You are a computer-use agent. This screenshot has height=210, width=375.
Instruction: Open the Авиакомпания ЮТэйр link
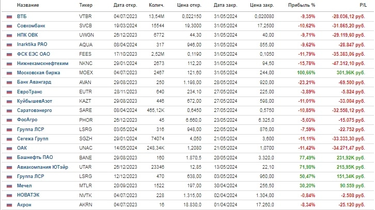pyautogui.click(x=40, y=167)
